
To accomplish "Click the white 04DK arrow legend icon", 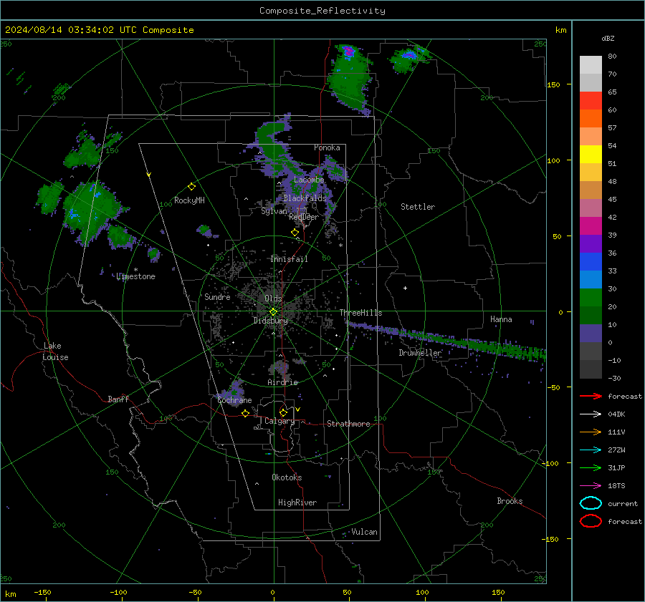I will (591, 414).
